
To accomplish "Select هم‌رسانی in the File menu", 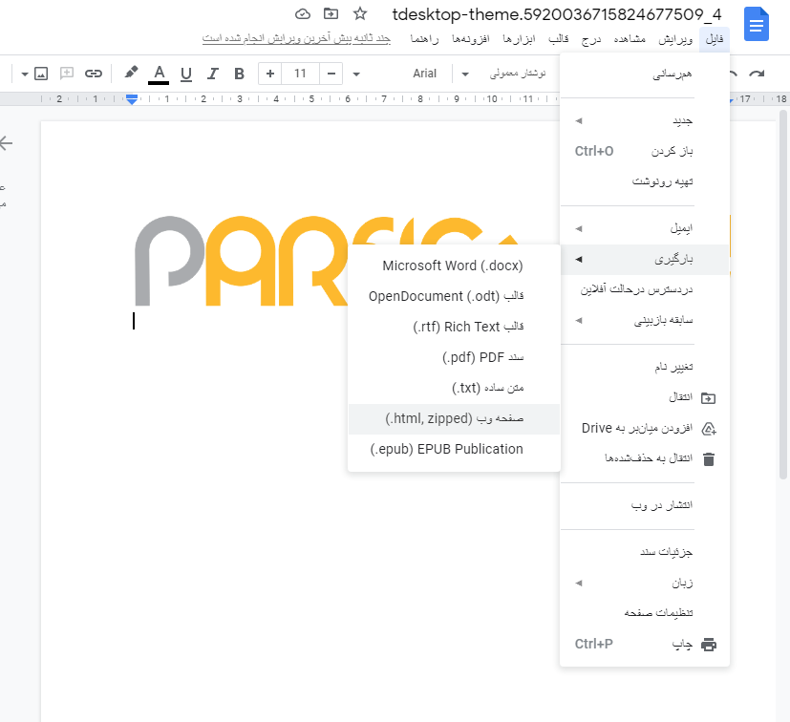I will point(645,74).
